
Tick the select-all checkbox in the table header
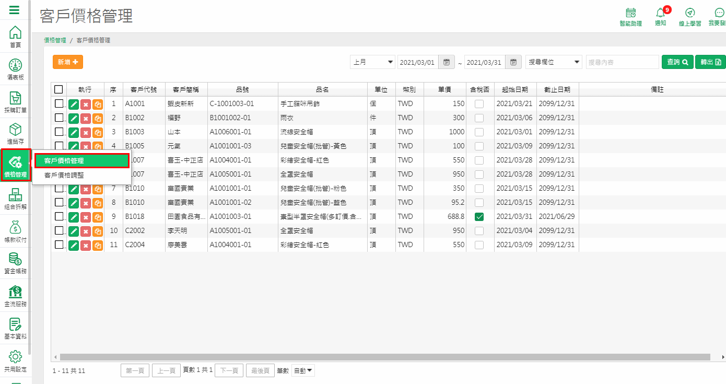[58, 89]
